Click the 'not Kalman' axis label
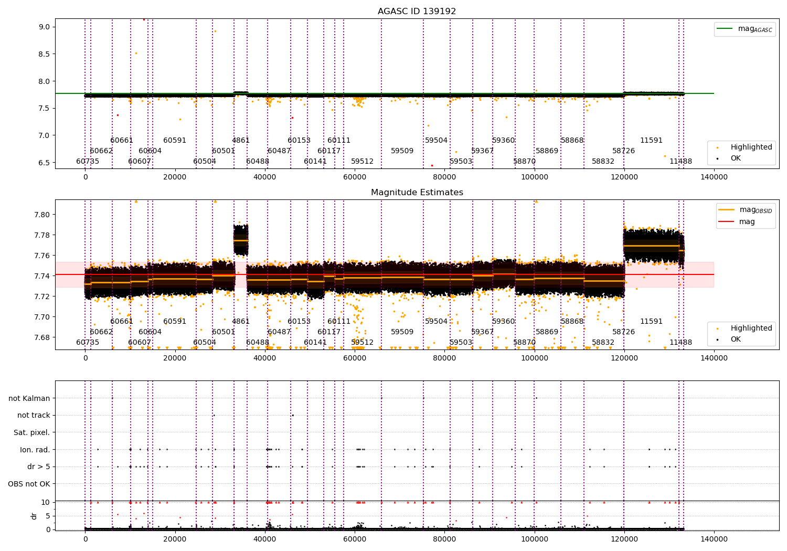The width and height of the screenshot is (787, 551). click(29, 398)
